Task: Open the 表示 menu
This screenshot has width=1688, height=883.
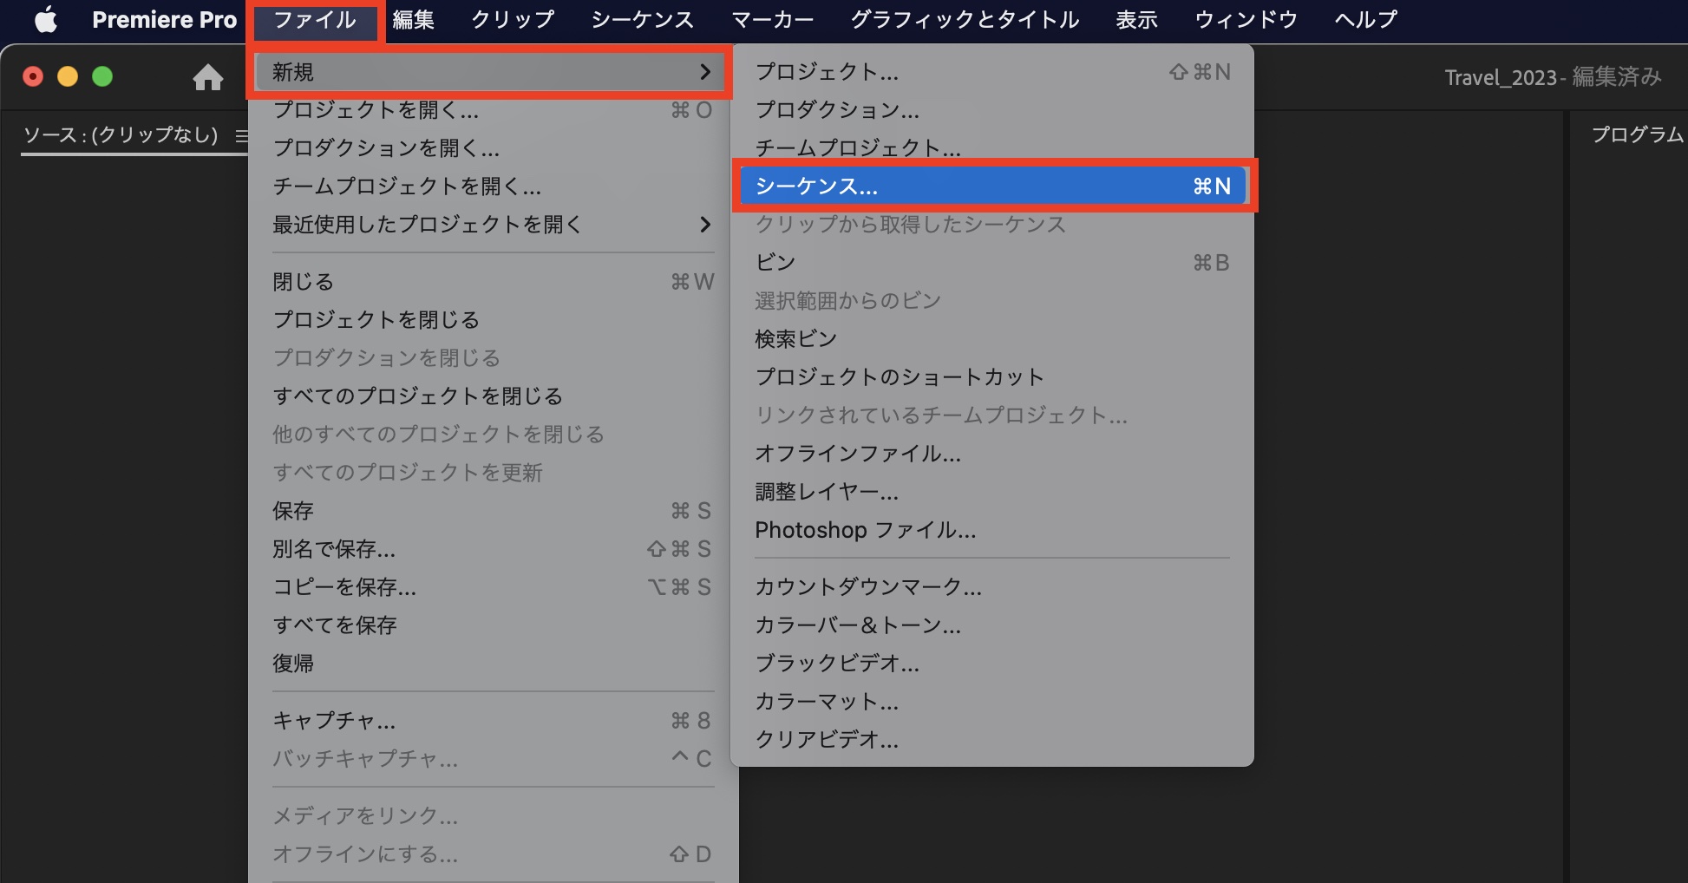Action: point(1136,19)
